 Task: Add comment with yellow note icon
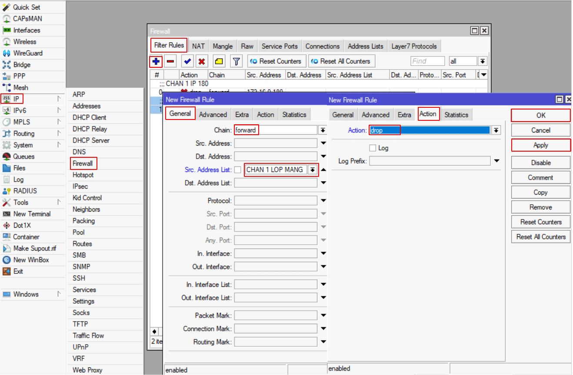point(219,61)
